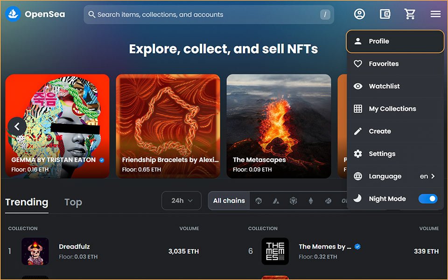Click Dreadfulz skull thumbnail

tap(35, 251)
